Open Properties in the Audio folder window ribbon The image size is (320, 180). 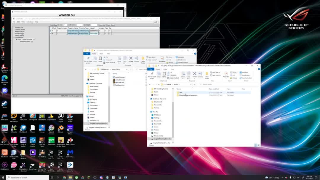(x=226, y=74)
